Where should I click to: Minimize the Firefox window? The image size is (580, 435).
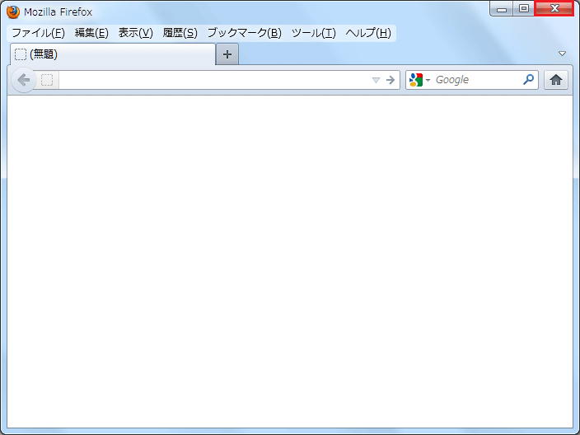502,8
